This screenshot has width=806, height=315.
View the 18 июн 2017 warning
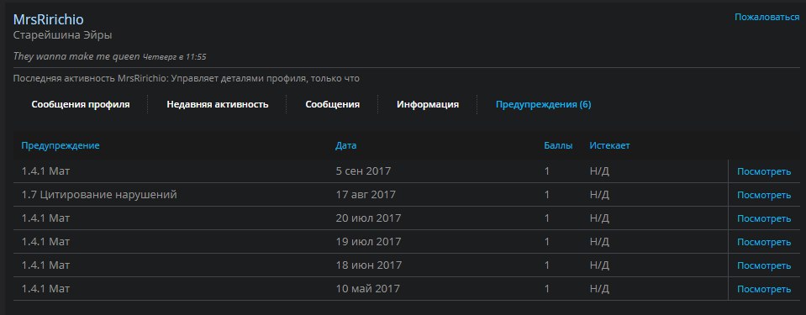tap(764, 265)
